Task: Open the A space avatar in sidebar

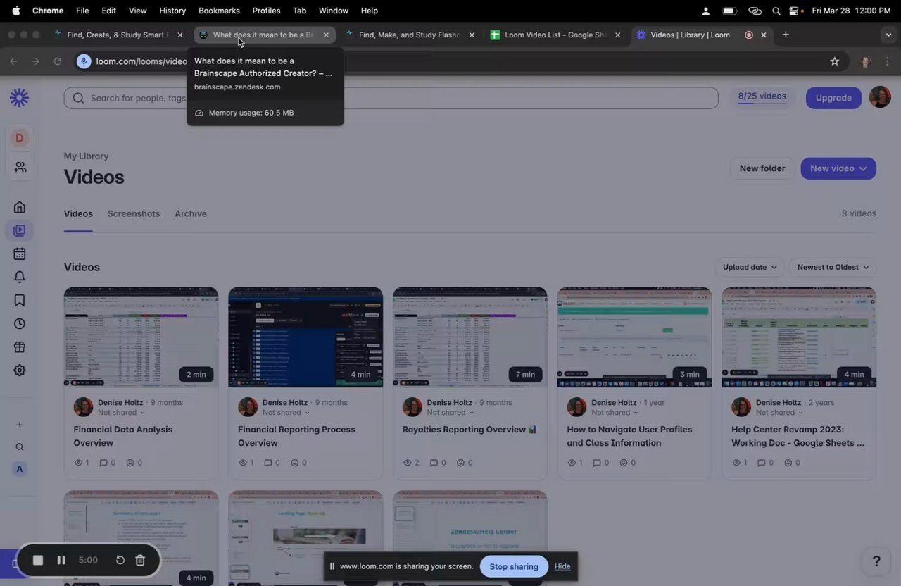Action: [20, 469]
